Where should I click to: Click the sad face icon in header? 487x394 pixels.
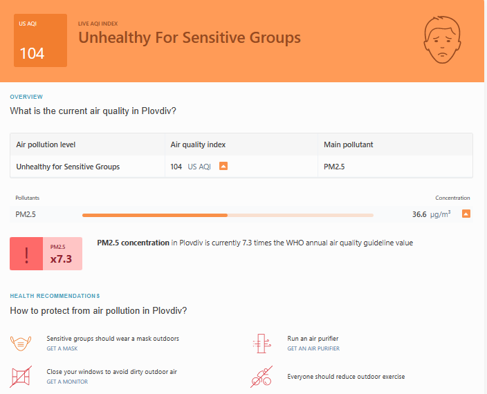pyautogui.click(x=442, y=40)
